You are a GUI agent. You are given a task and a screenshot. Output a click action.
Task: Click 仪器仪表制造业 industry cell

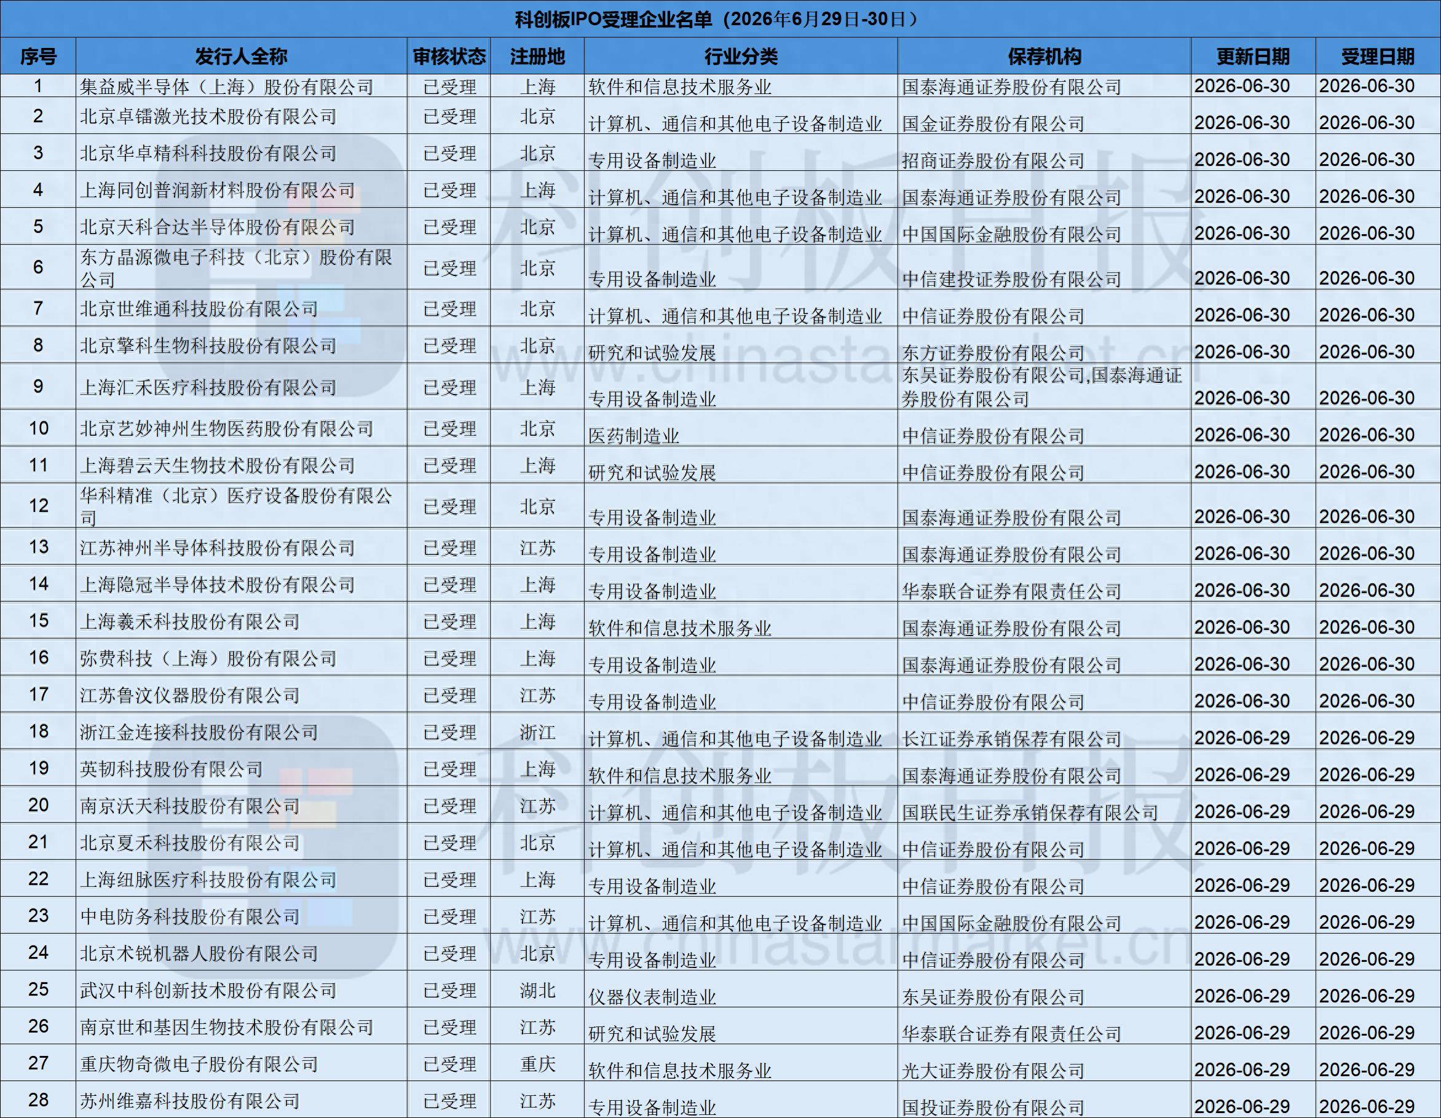coord(740,990)
